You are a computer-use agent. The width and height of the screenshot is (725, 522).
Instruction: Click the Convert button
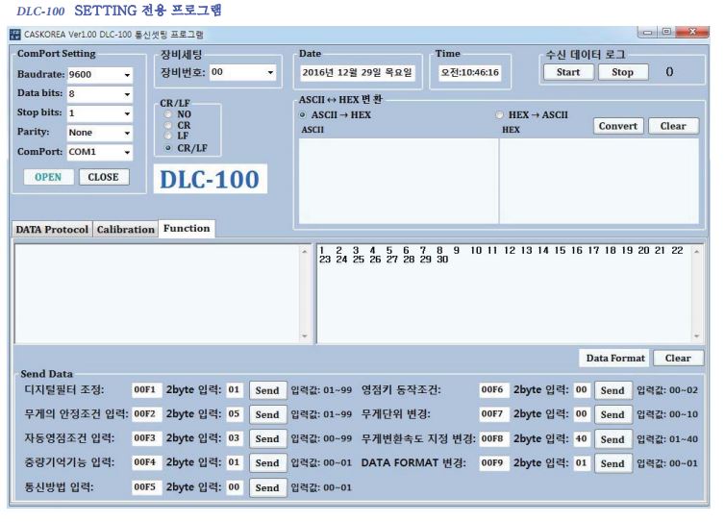[x=618, y=126]
